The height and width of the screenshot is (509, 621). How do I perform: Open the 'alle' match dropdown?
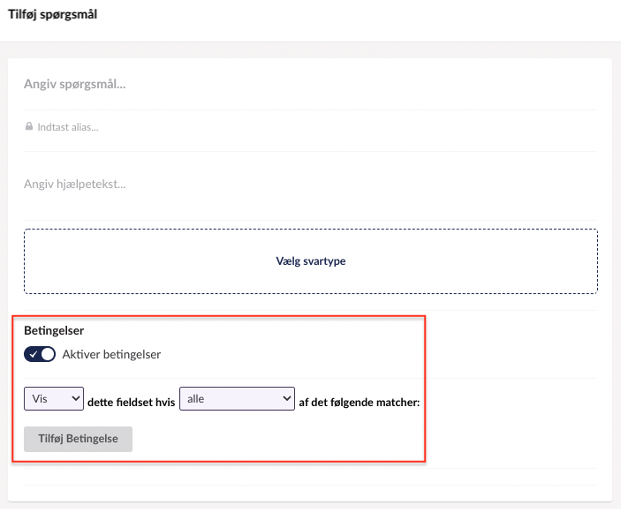tap(237, 398)
